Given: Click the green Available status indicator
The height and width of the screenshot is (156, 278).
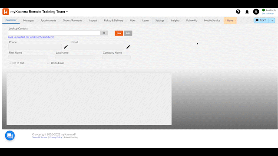Looking at the screenshot, I should click(x=264, y=10).
